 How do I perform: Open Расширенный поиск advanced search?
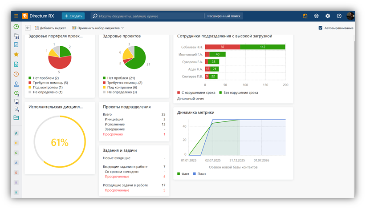click(x=224, y=16)
